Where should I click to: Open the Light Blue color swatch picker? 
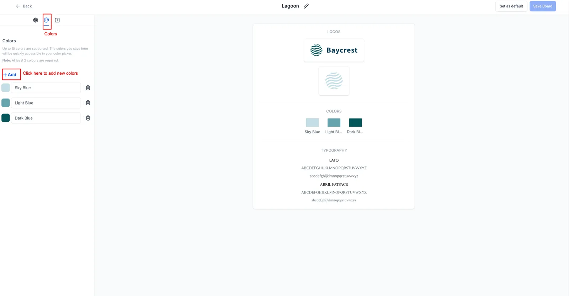pos(6,103)
